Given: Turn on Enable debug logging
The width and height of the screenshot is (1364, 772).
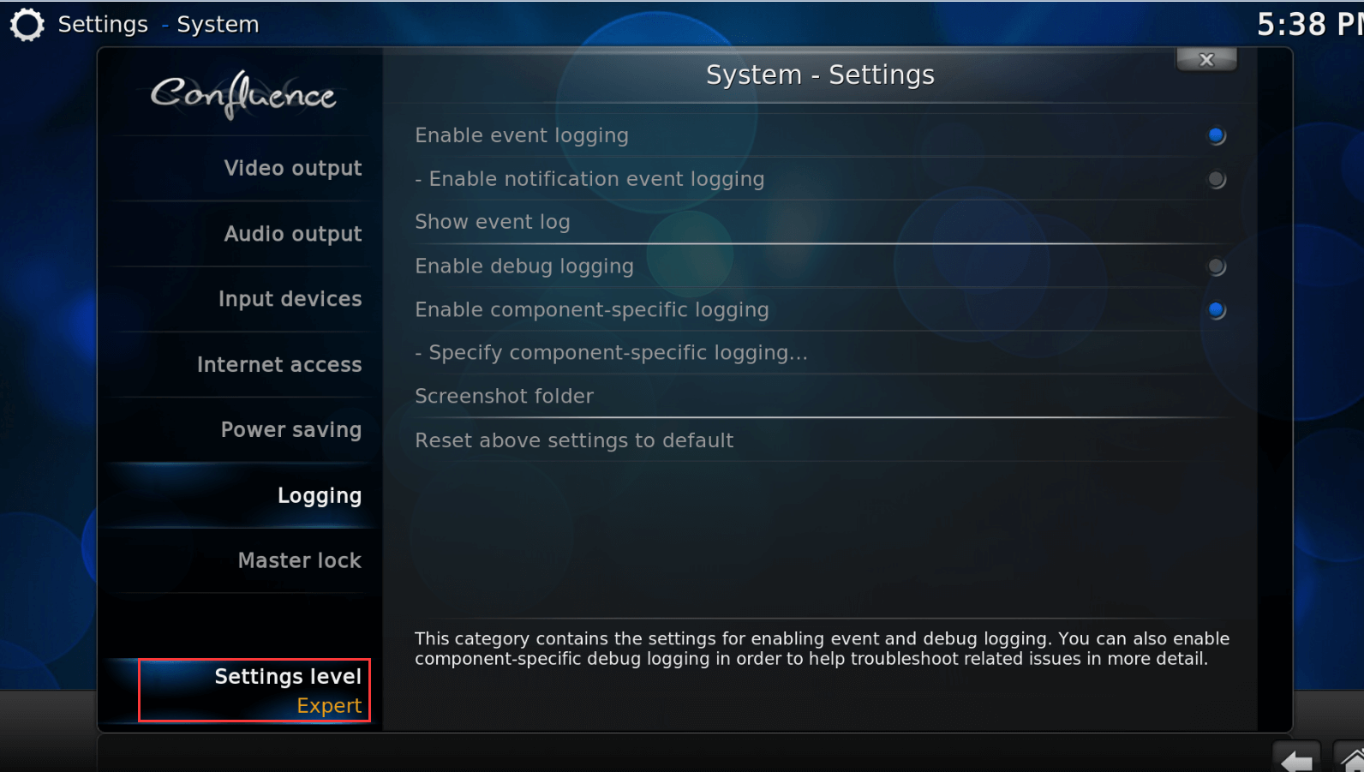Looking at the screenshot, I should click(x=1216, y=266).
